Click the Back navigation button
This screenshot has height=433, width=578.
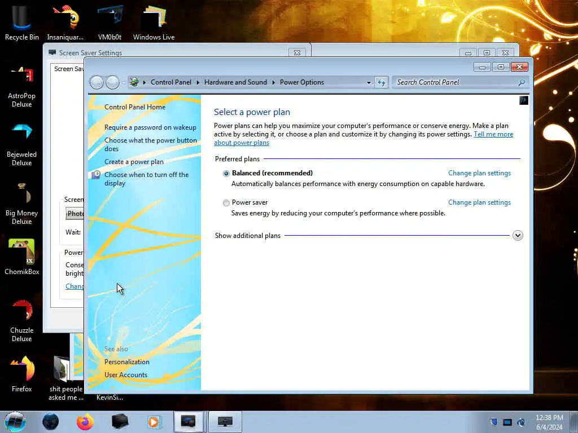pos(97,82)
